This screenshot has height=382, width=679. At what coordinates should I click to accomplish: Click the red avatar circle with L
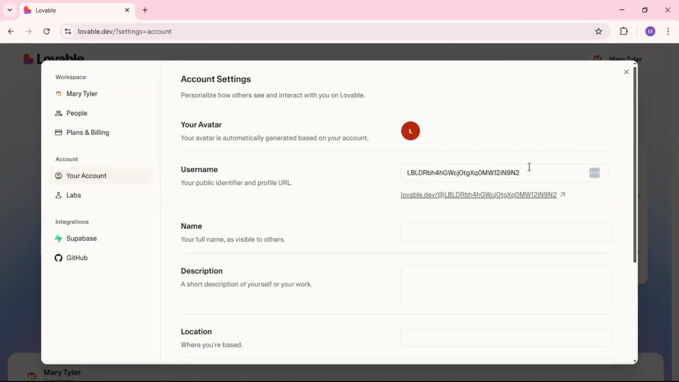tap(410, 131)
